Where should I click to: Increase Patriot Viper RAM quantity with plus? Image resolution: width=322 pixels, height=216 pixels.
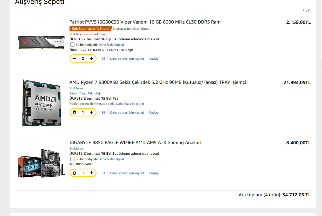[92, 59]
